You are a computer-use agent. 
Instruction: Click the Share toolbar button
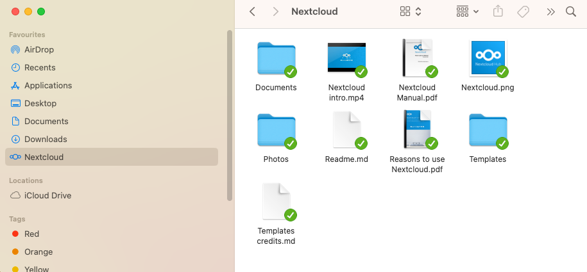coord(498,12)
